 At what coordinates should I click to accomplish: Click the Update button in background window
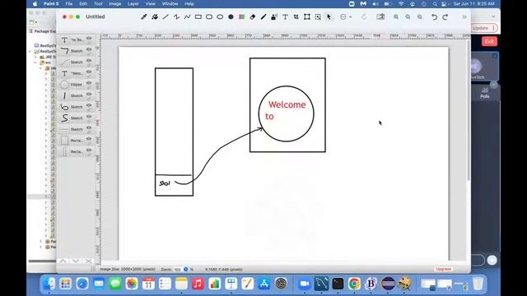[x=484, y=28]
